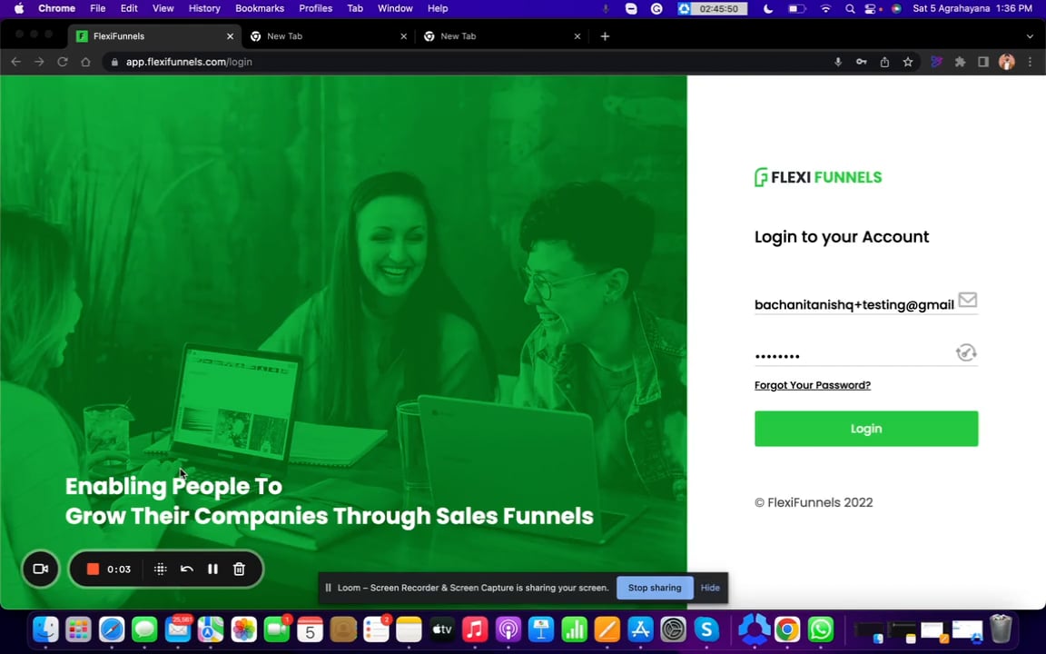Screen dimensions: 1046x654
Task: Click the address bar URL
Action: pyautogui.click(x=189, y=62)
